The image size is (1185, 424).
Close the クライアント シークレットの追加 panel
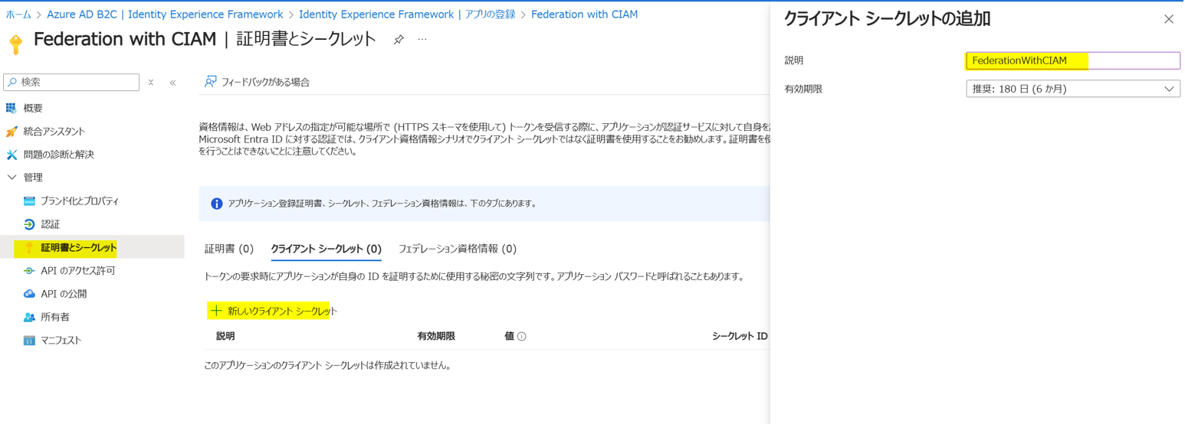tap(1168, 19)
